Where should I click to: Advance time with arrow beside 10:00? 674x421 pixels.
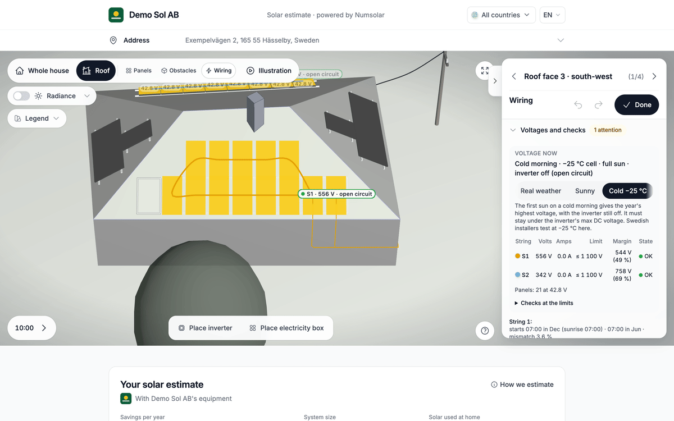(44, 328)
